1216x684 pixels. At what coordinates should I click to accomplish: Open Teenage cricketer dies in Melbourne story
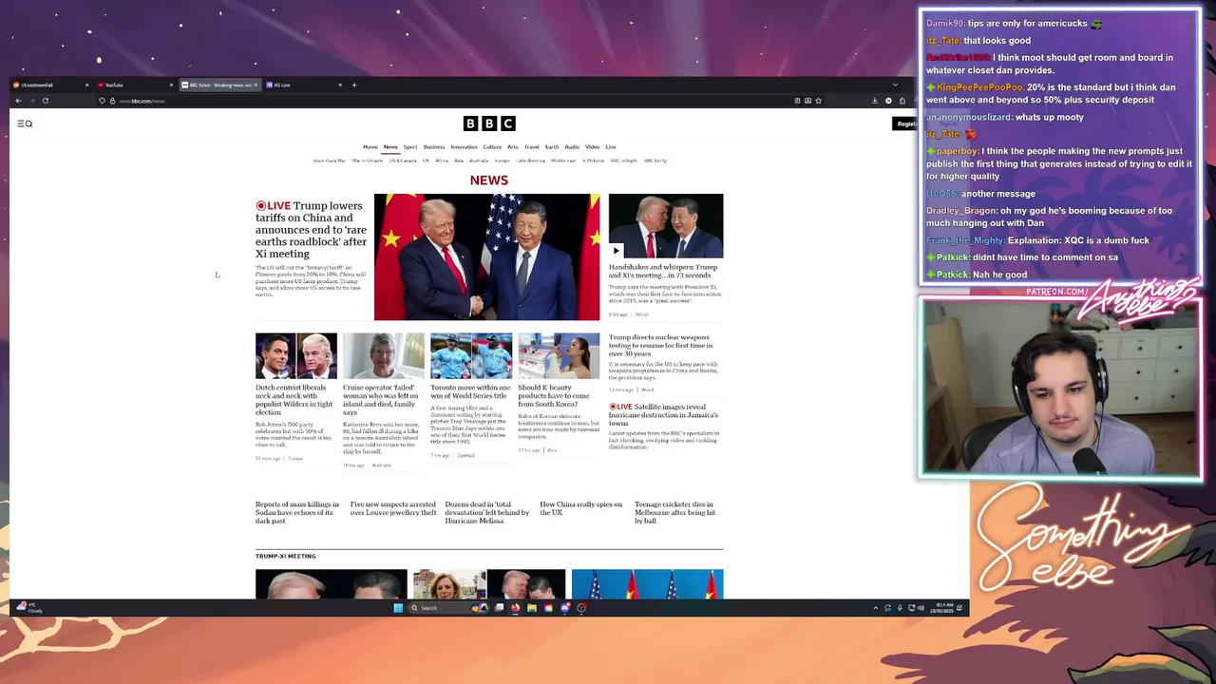pos(674,513)
